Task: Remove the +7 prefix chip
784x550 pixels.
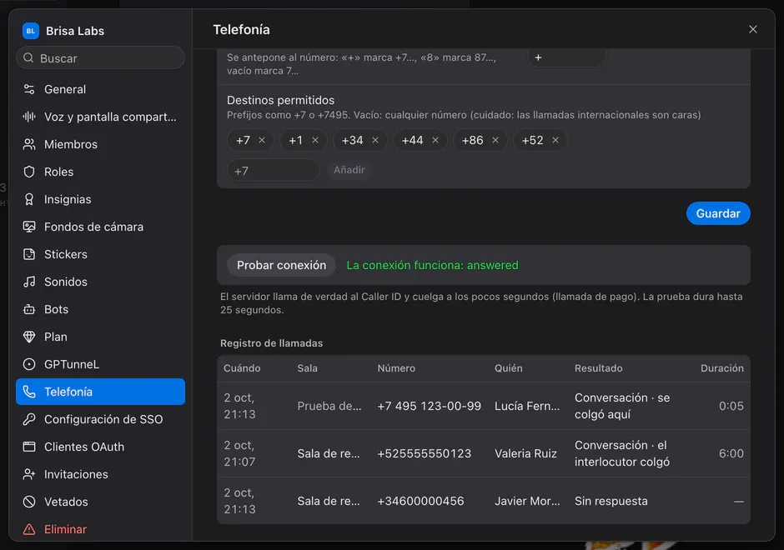Action: click(x=262, y=140)
